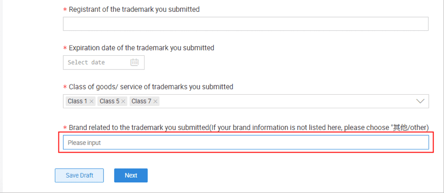Open the calendar icon in date field
The image size is (444, 193).
(134, 62)
